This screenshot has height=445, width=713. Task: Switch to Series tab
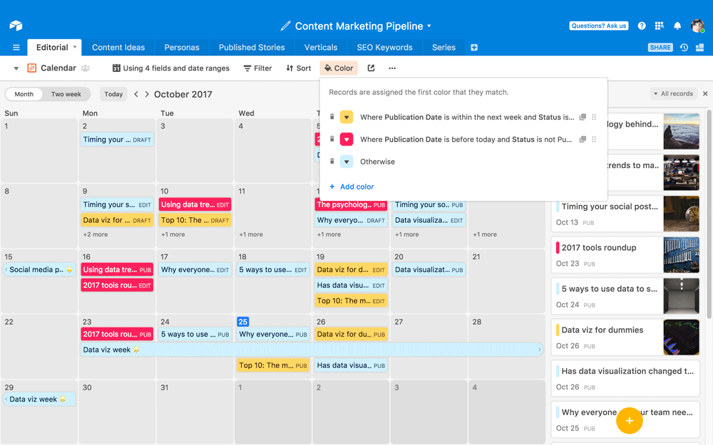click(443, 47)
